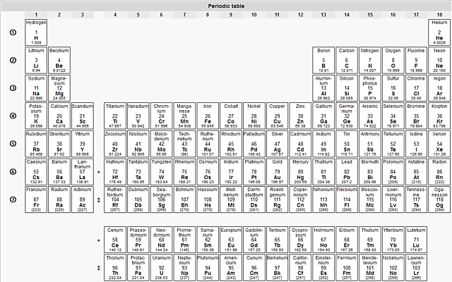Image resolution: width=452 pixels, height=282 pixels.
Task: Click the Hydrogen element cell
Action: [x=36, y=32]
